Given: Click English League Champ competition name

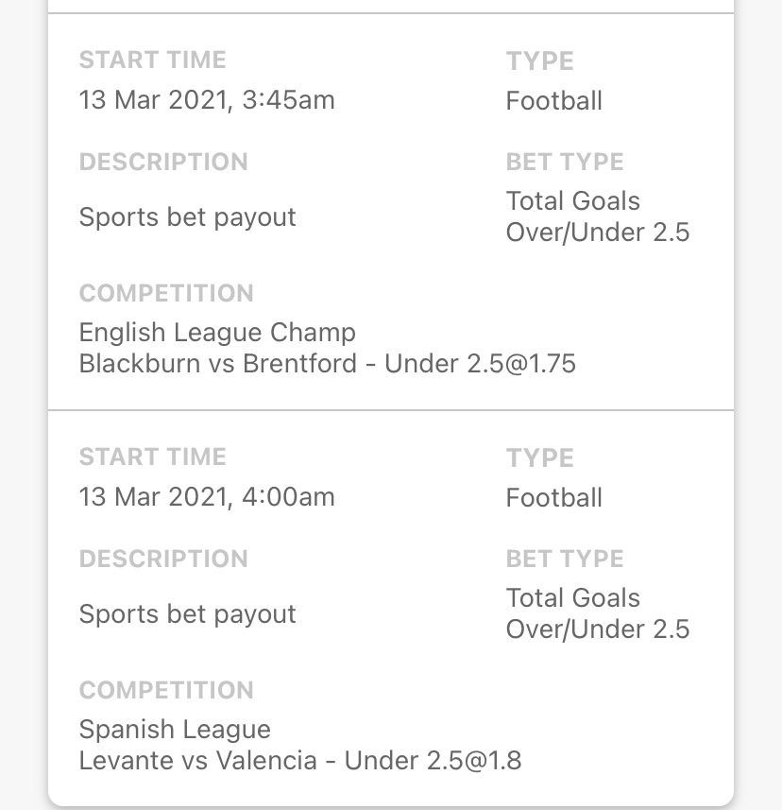Looking at the screenshot, I should (217, 332).
